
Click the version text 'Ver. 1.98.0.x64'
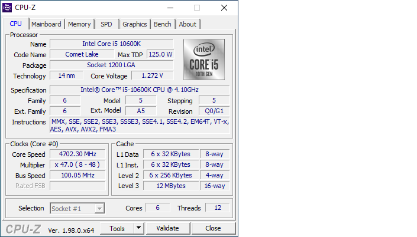pyautogui.click(x=71, y=231)
